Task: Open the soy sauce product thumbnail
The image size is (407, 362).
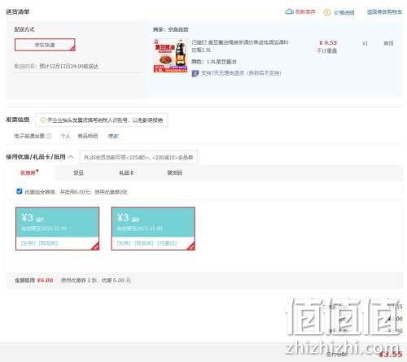Action: pos(170,56)
